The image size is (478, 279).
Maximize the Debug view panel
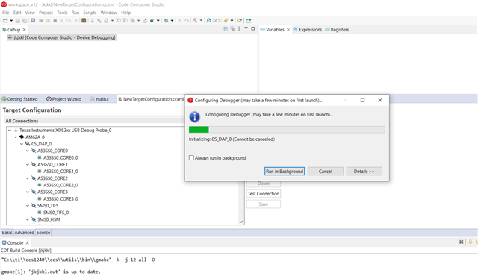coord(252,29)
